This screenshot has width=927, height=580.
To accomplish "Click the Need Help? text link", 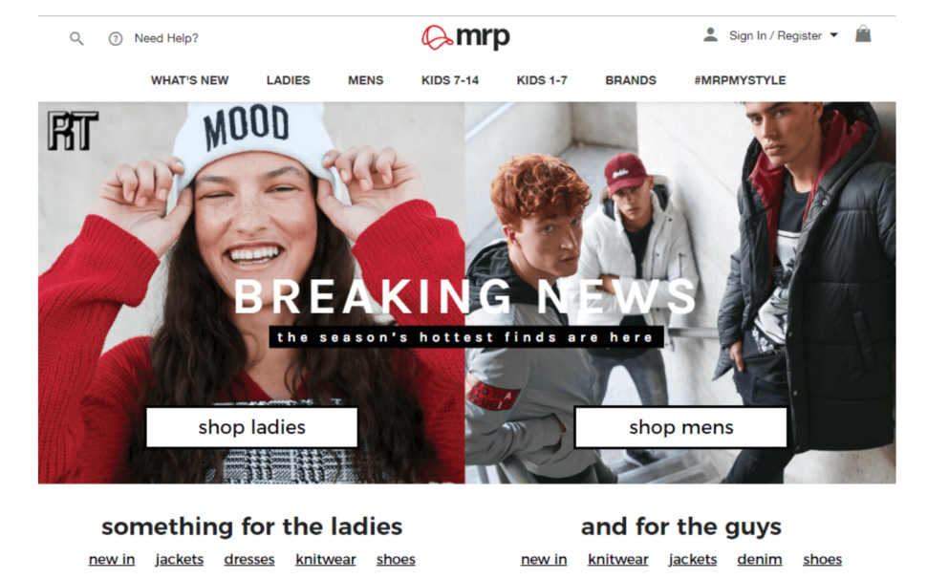I will pos(166,38).
